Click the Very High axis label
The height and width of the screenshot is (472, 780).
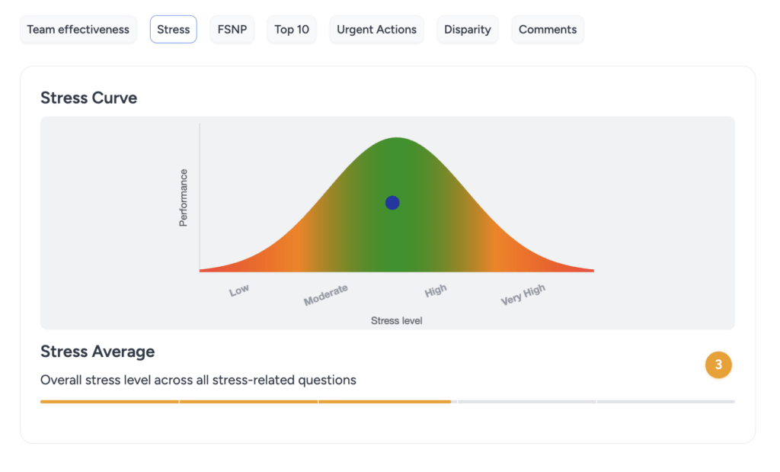tap(523, 295)
